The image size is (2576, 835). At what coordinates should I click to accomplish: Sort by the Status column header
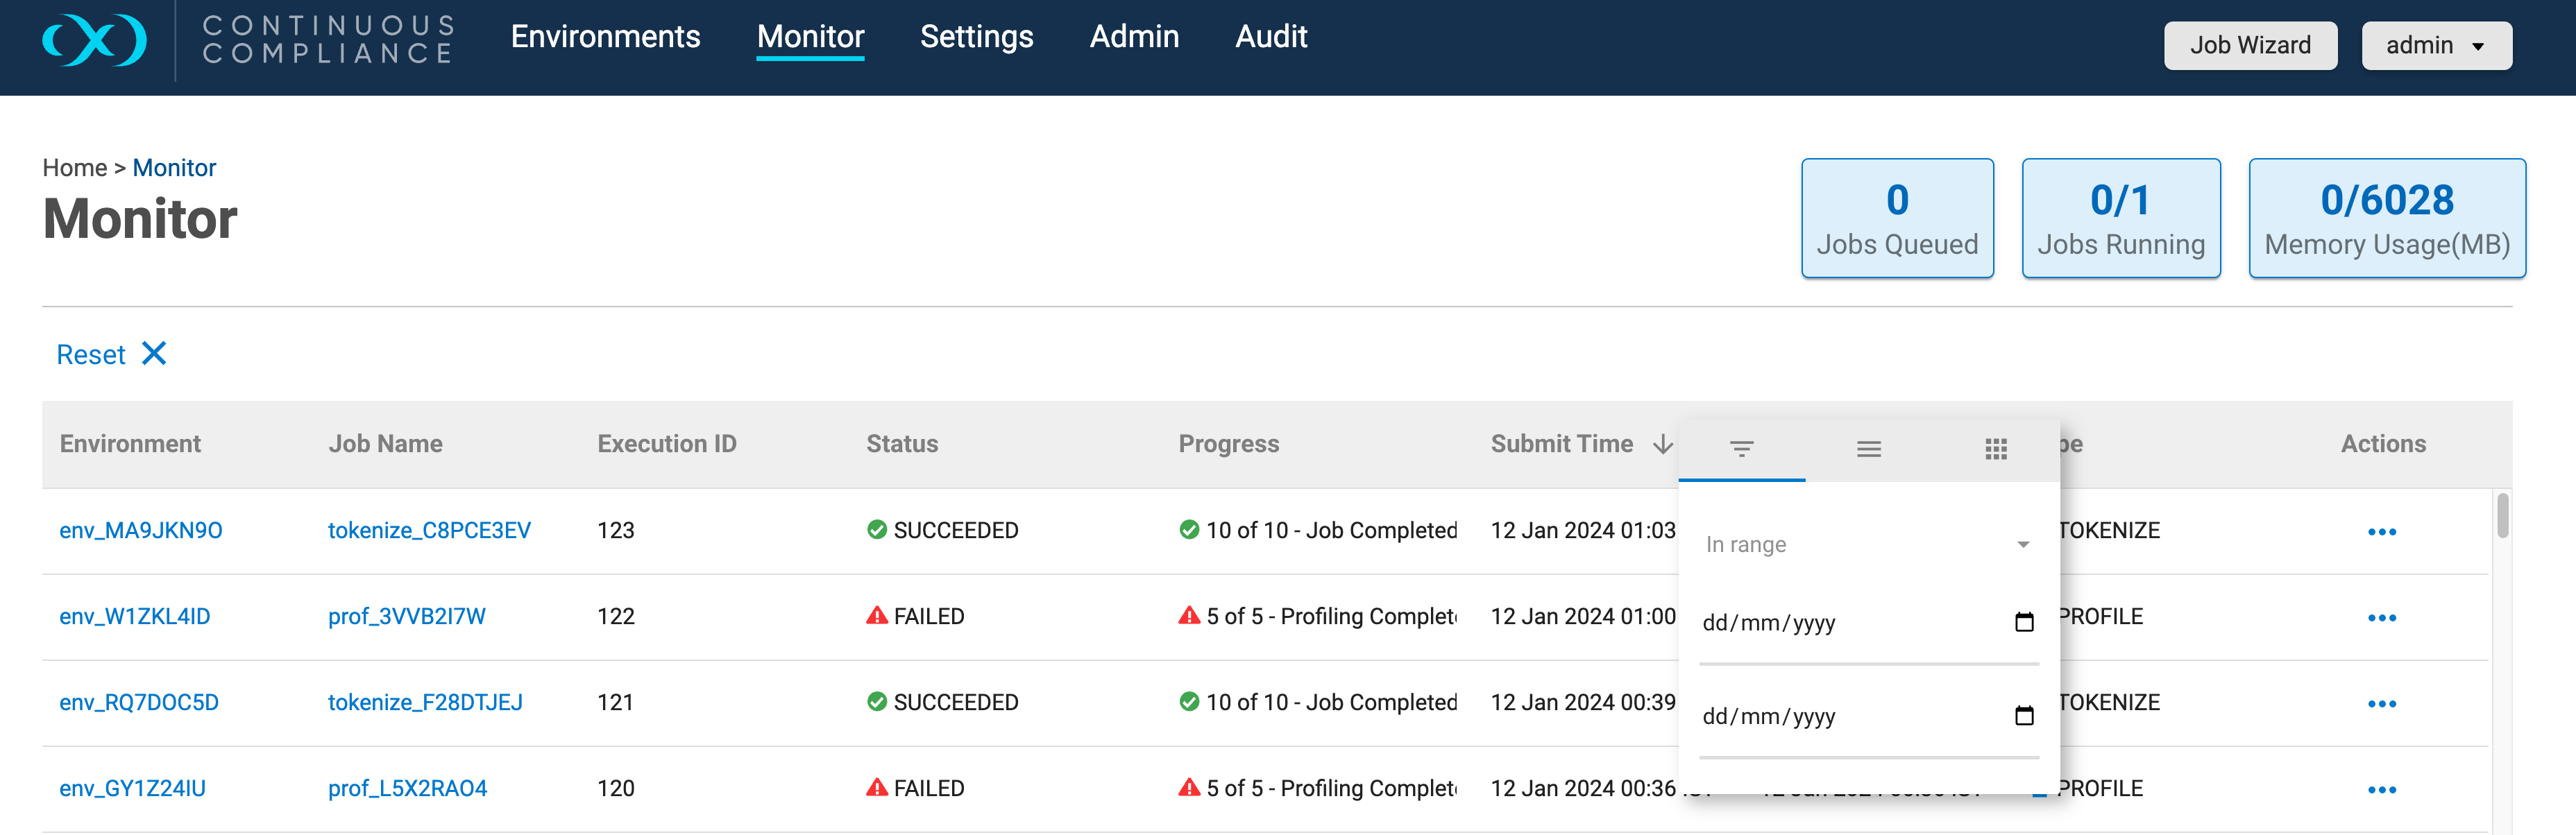pos(901,443)
